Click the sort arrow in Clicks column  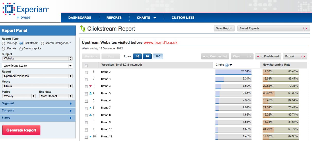[231, 65]
